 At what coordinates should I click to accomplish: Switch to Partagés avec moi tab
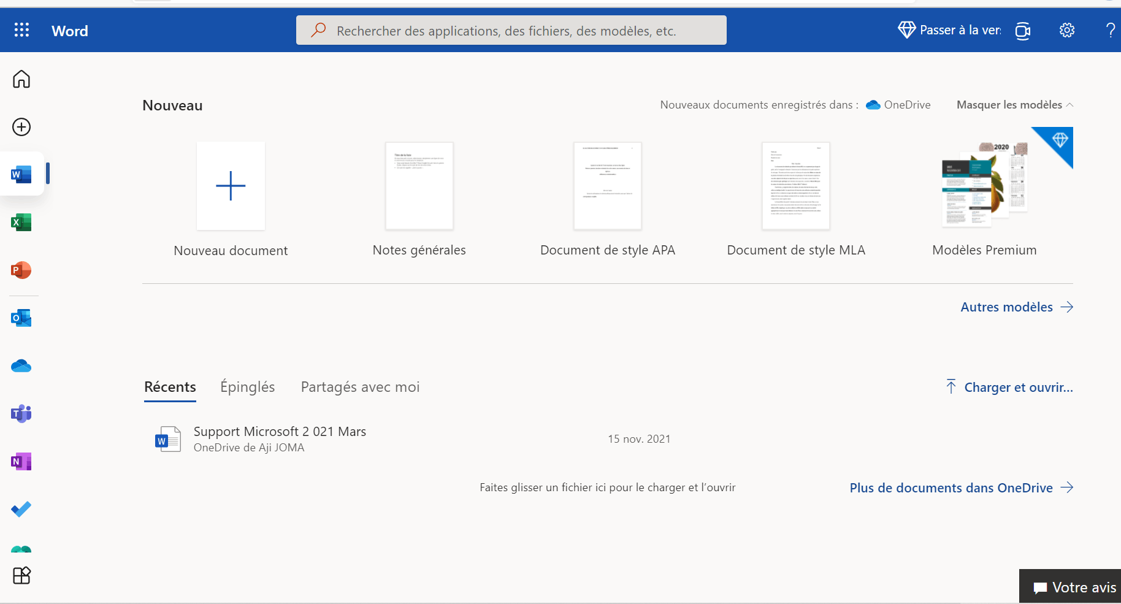(x=360, y=387)
